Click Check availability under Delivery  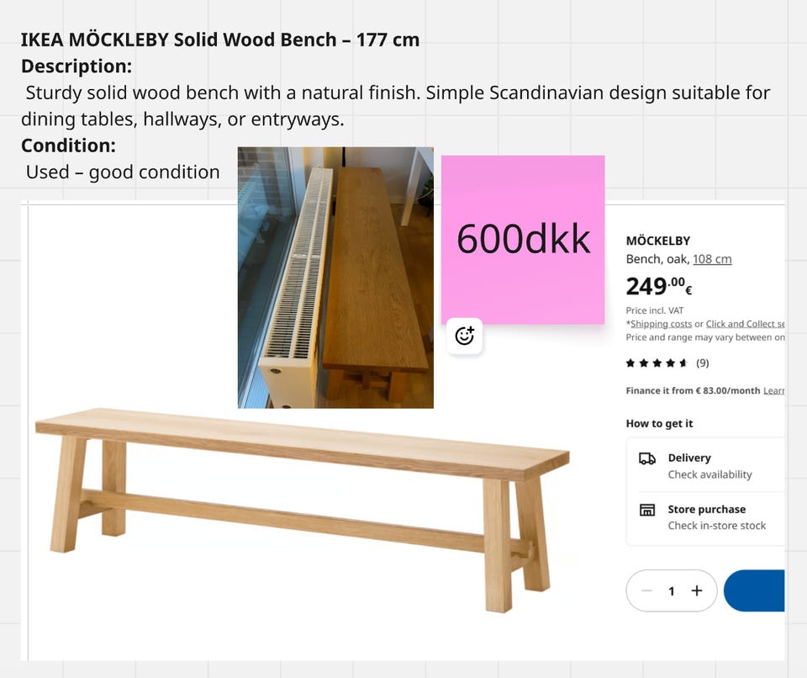[x=709, y=474]
